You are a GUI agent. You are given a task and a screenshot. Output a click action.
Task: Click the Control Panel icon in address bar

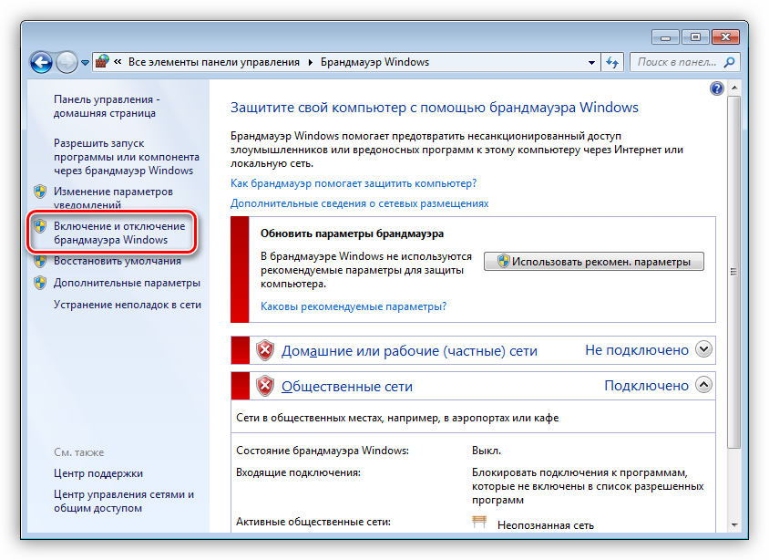(x=104, y=62)
